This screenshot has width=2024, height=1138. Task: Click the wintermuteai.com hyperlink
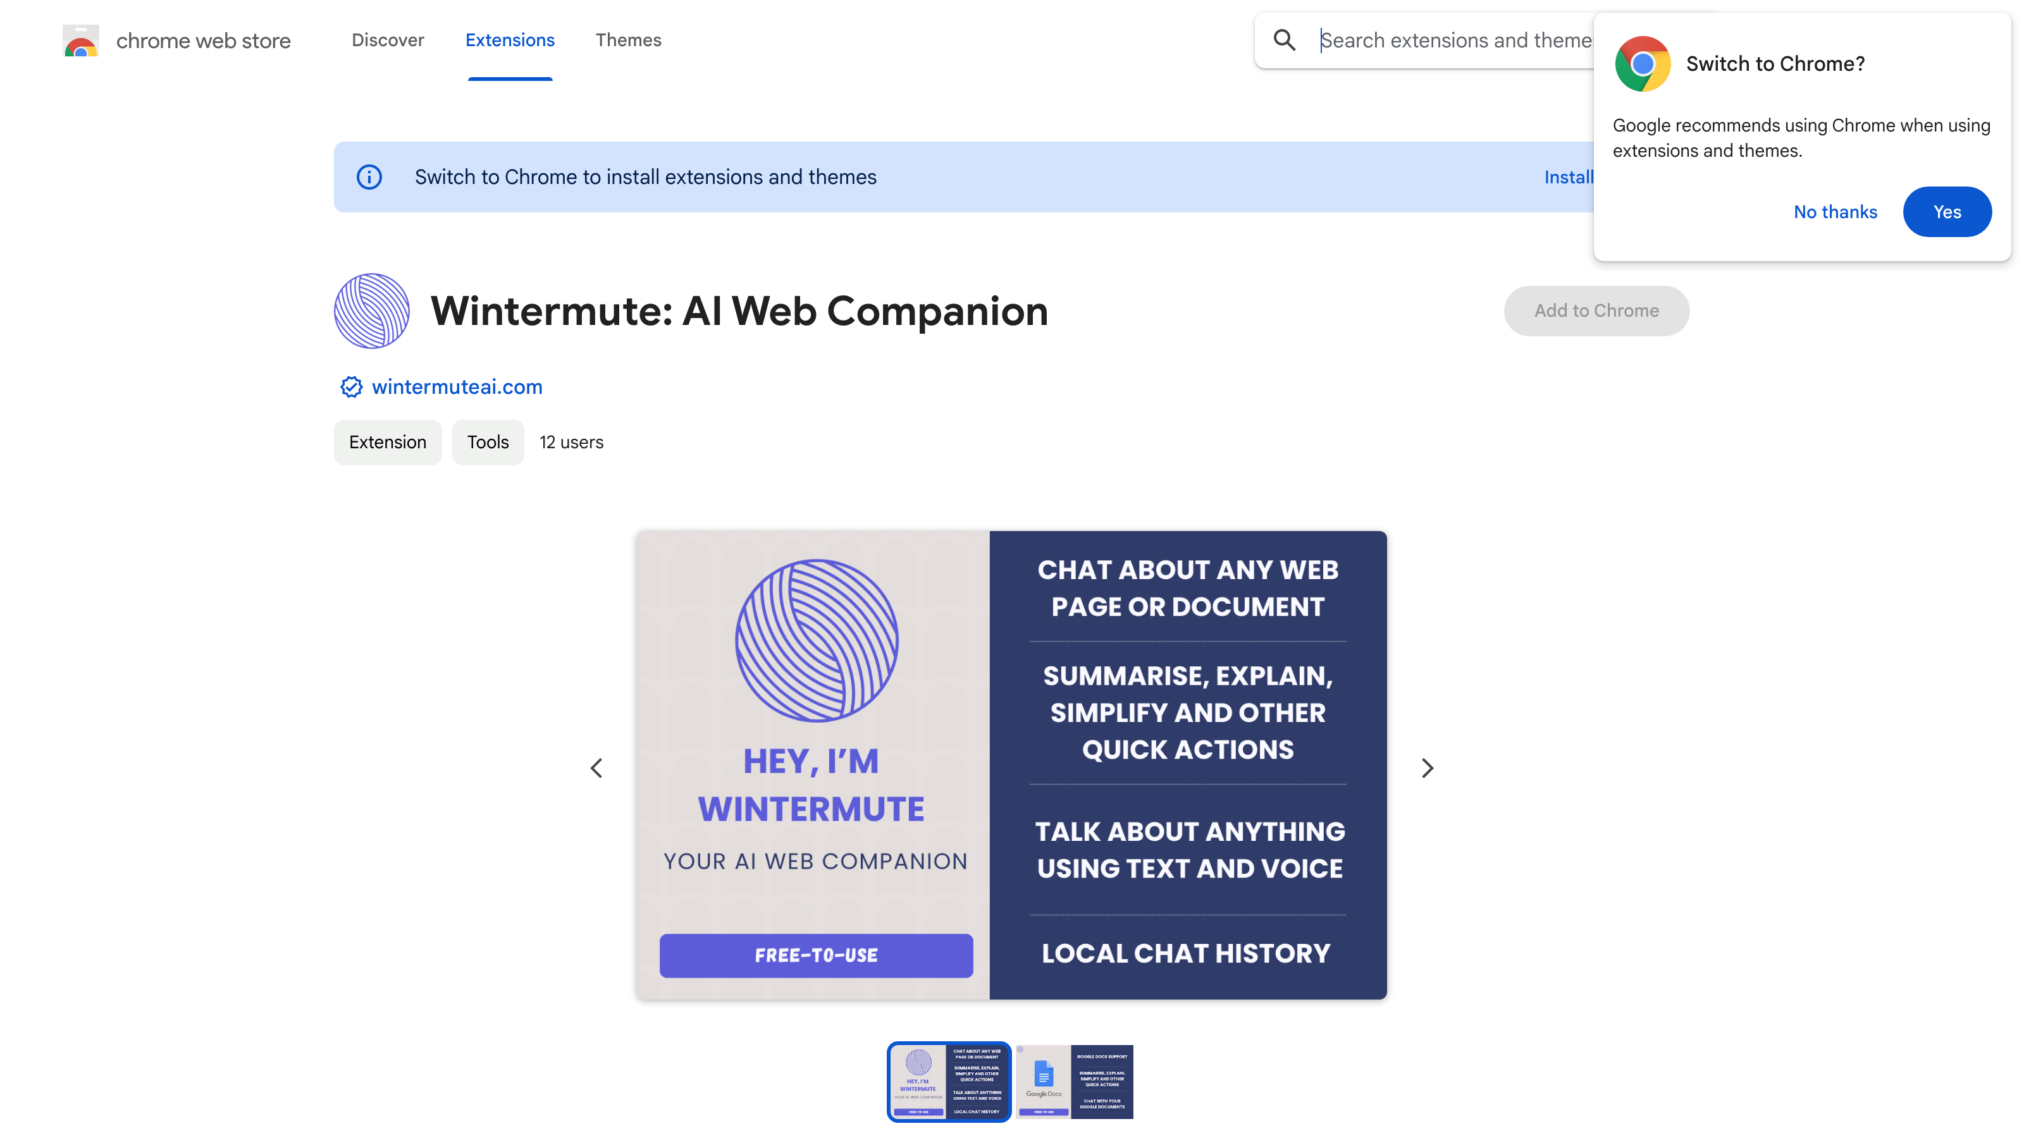(457, 386)
